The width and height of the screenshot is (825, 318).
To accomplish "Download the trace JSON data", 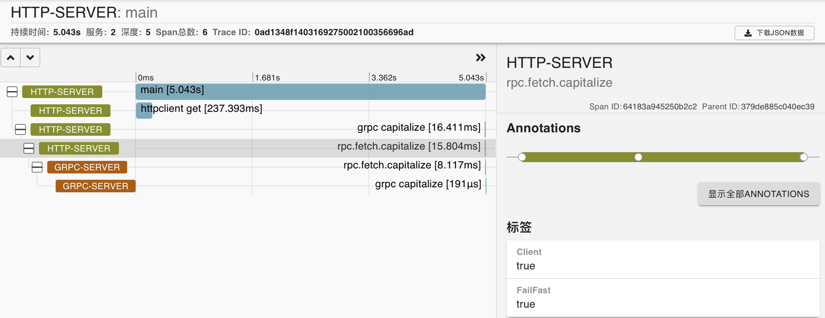I will 774,33.
